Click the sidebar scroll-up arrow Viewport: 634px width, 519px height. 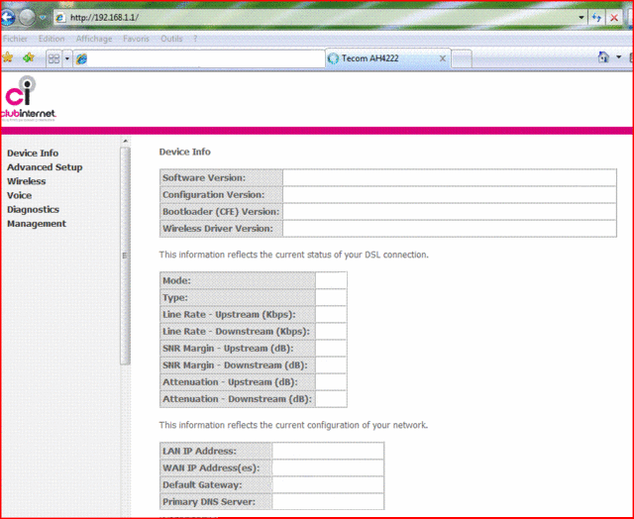(x=126, y=141)
